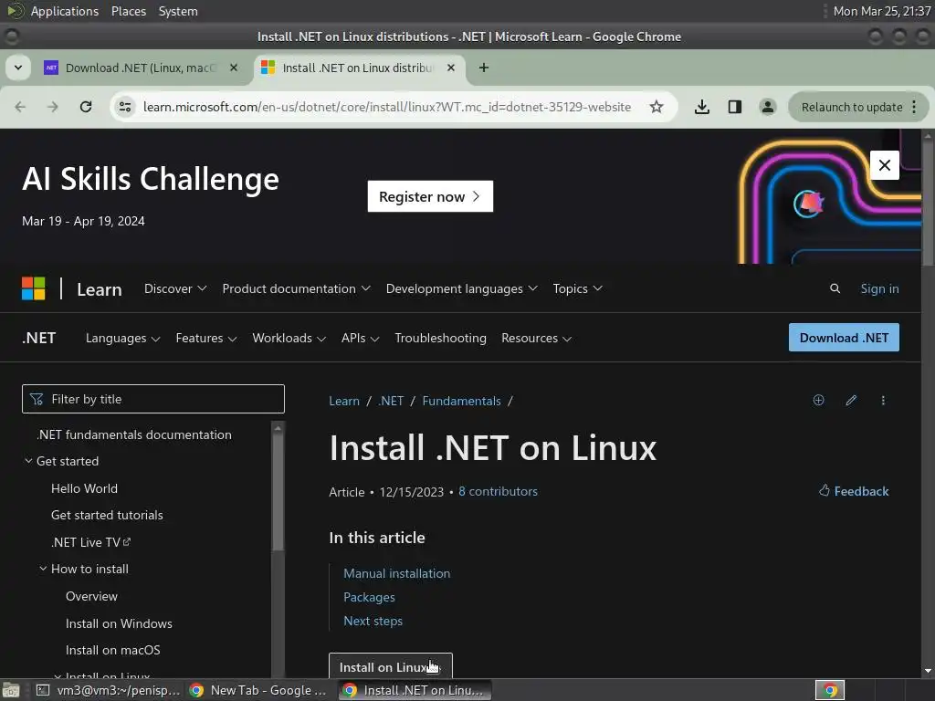The width and height of the screenshot is (935, 701).
Task: Expand Product documentation menu
Action: (x=297, y=288)
